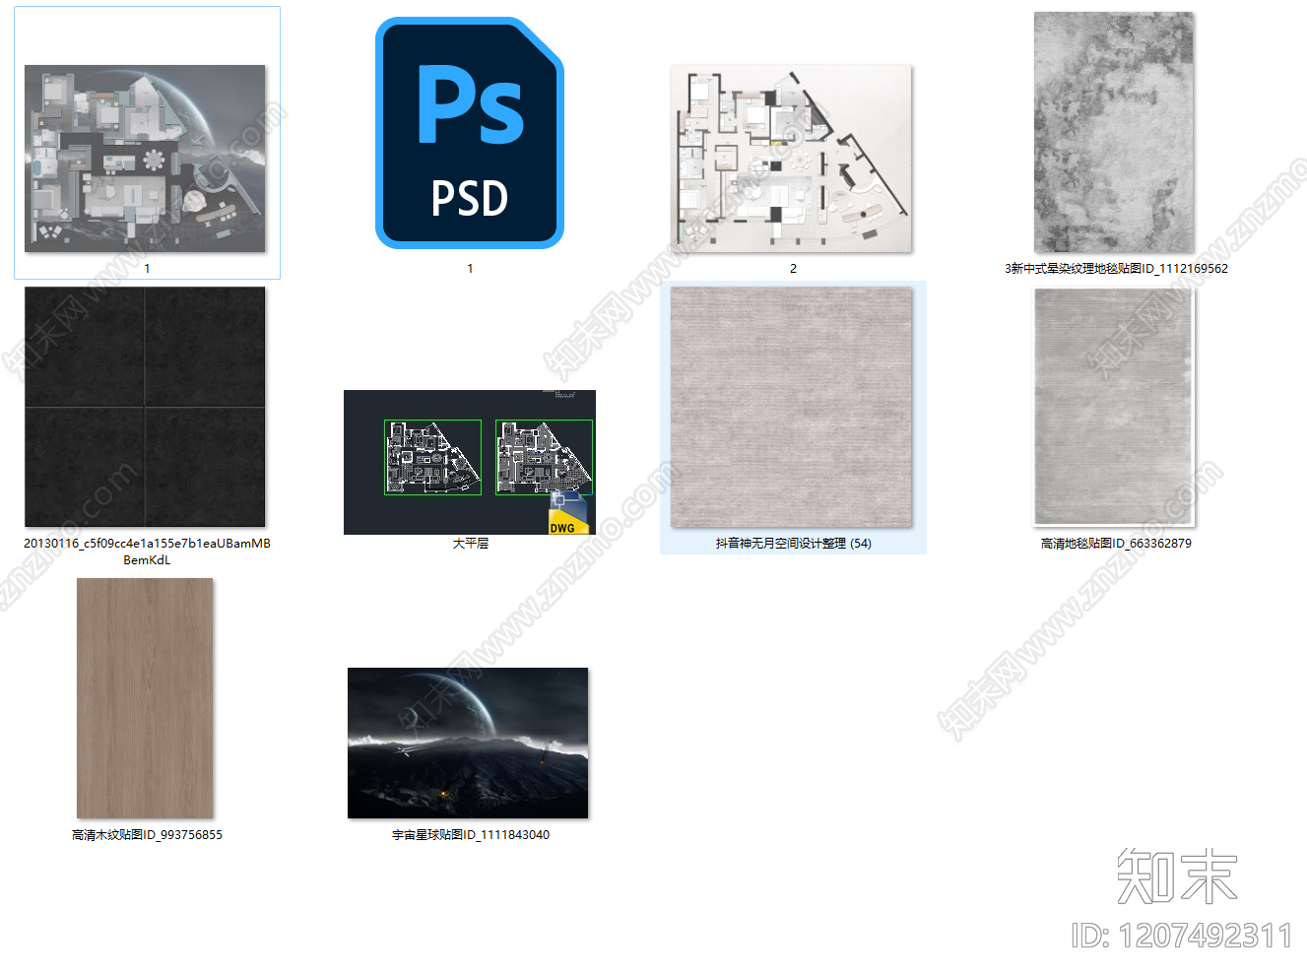This screenshot has height=974, width=1307.
Task: Click the label "3新中式晕染纹理地毯贴图ID_1112169562"
Action: [1116, 268]
